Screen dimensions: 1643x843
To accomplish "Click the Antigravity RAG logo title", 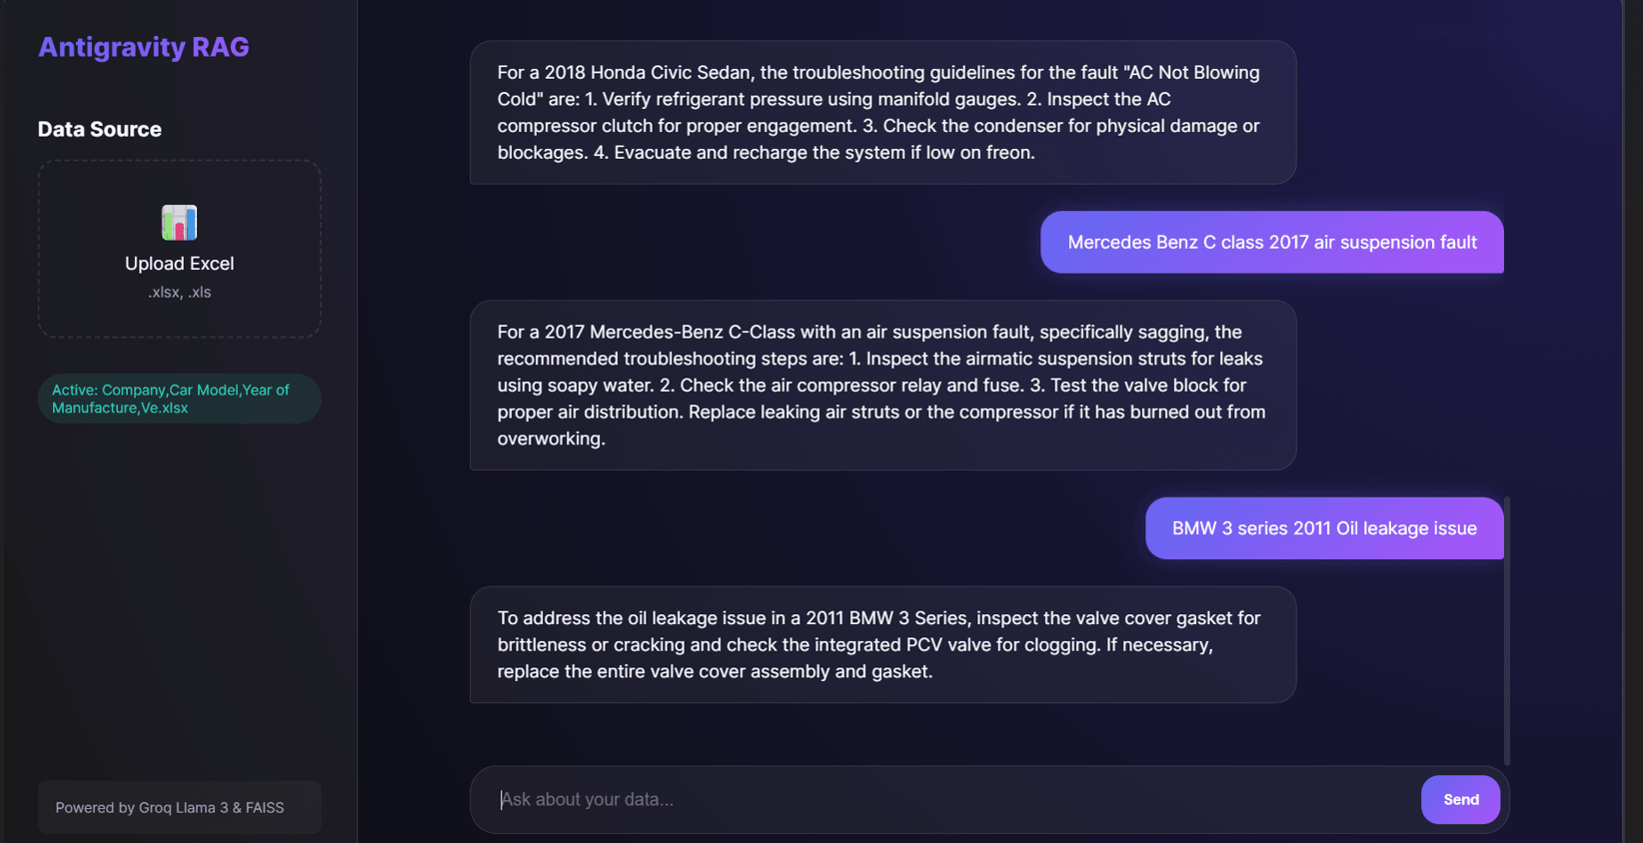I will [x=144, y=47].
